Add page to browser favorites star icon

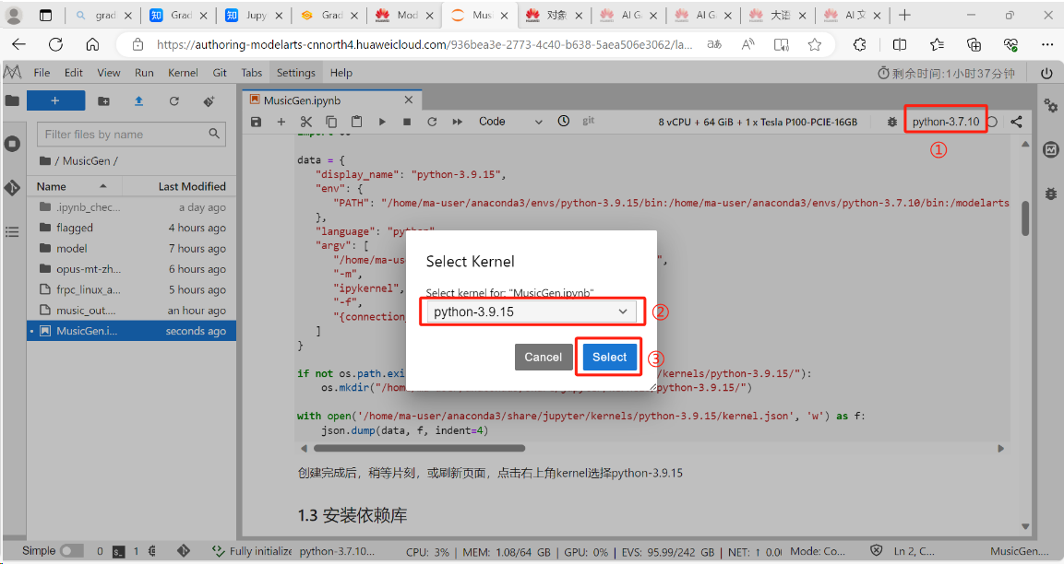[814, 45]
